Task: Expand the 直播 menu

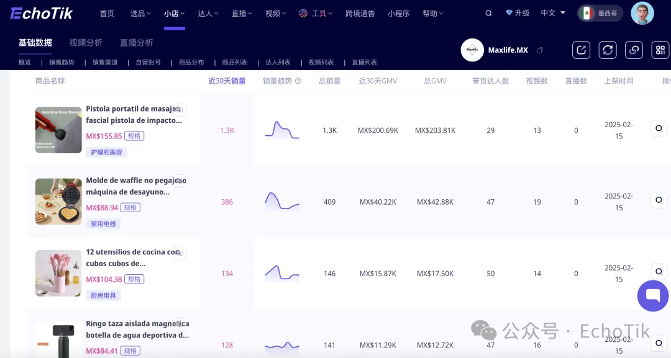Action: pyautogui.click(x=242, y=14)
